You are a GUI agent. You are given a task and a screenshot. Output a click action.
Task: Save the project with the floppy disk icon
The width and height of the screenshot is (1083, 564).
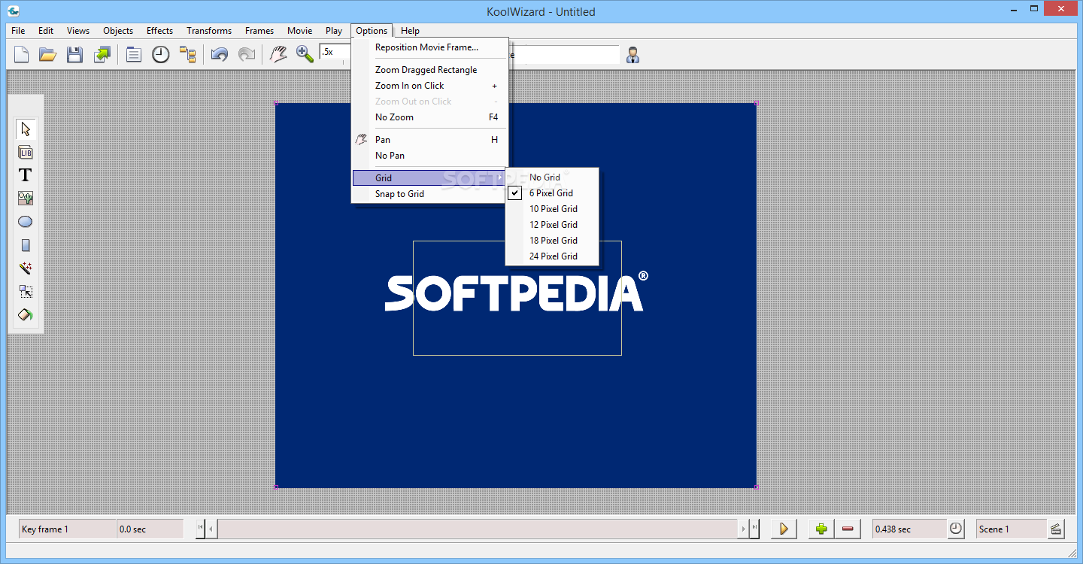point(74,54)
